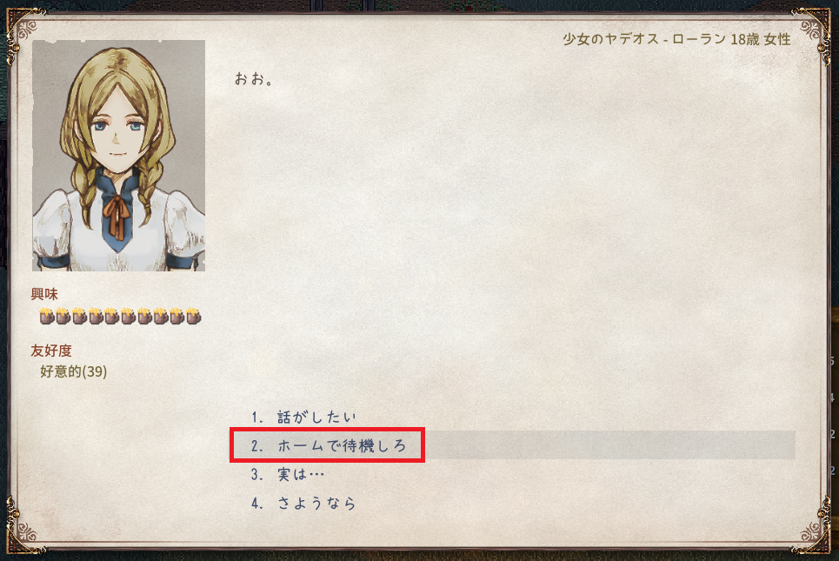This screenshot has height=561, width=839.
Task: Click the 好意的(39) friendship value
Action: (73, 371)
